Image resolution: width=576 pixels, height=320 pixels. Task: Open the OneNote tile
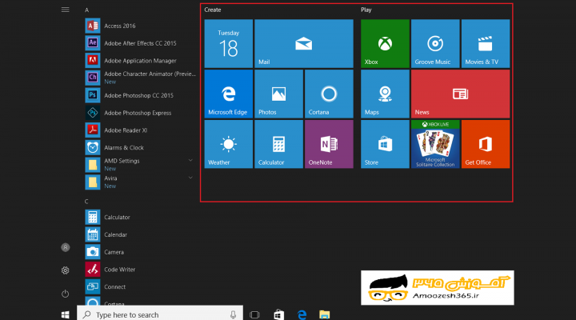[329, 144]
